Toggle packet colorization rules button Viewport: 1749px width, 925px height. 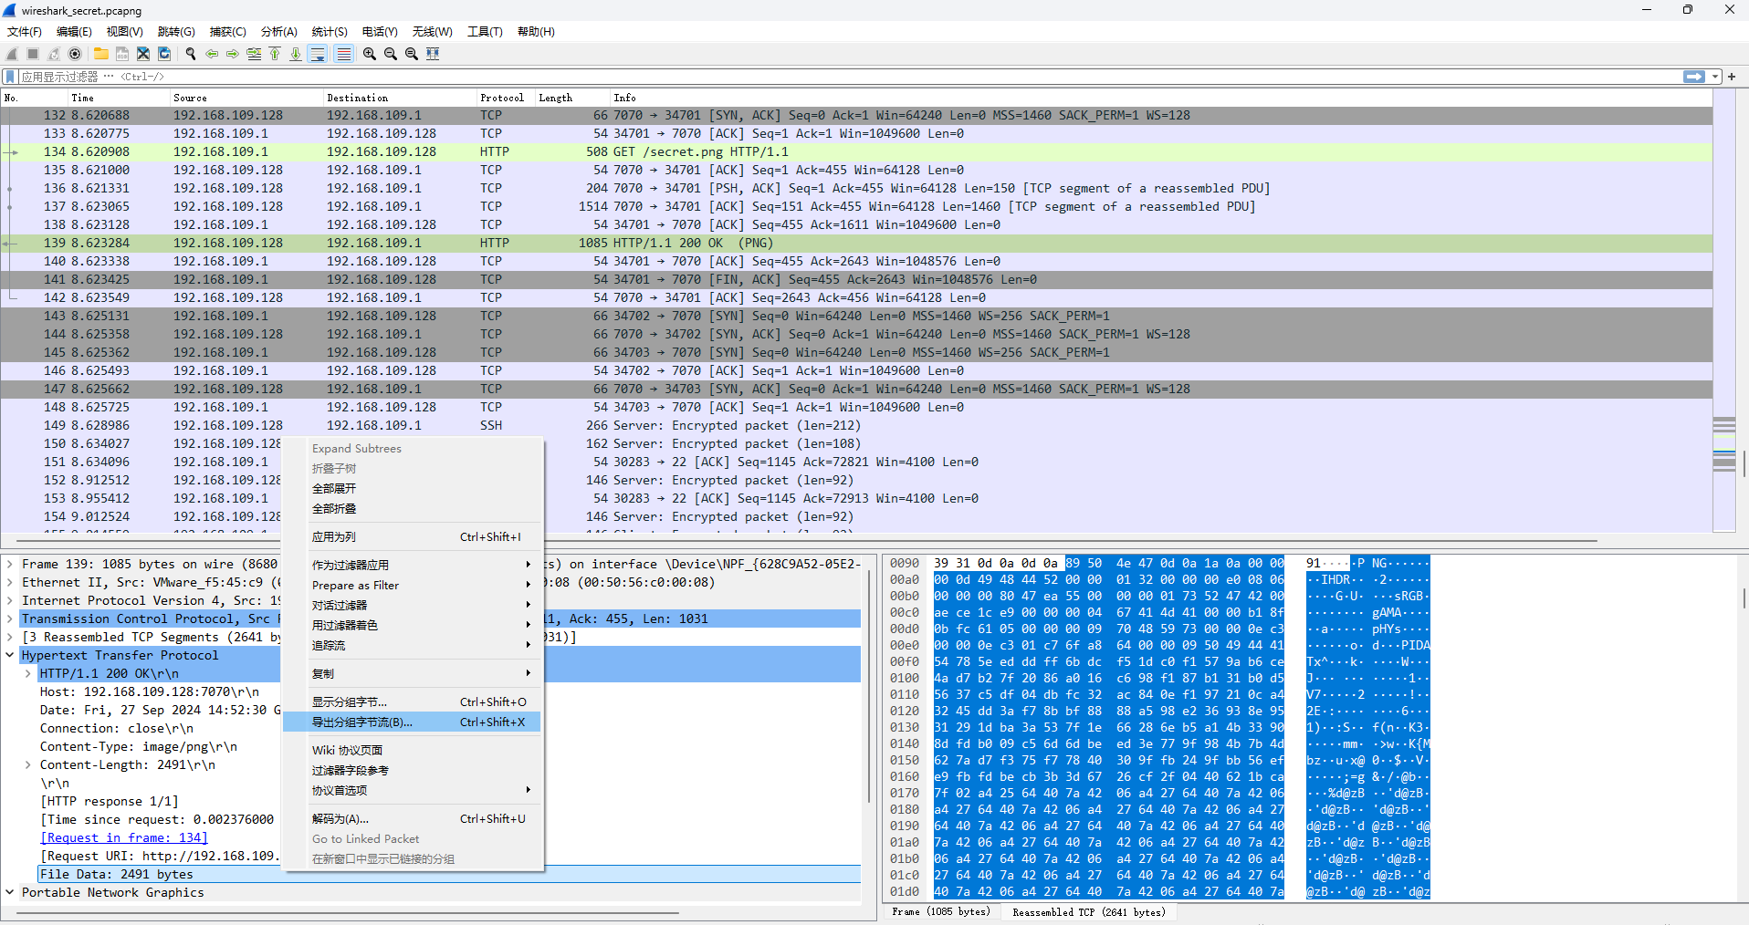click(343, 54)
